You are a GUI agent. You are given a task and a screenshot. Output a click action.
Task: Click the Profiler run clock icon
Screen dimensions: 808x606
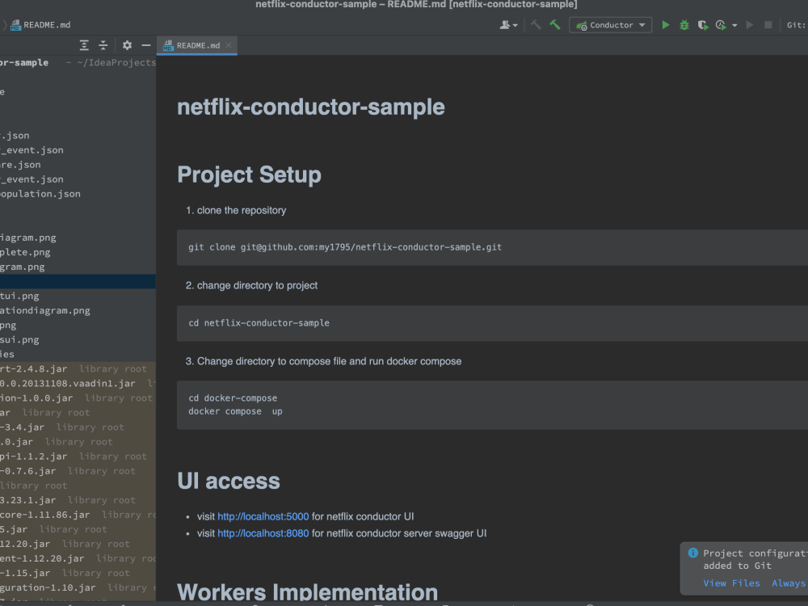(x=721, y=25)
